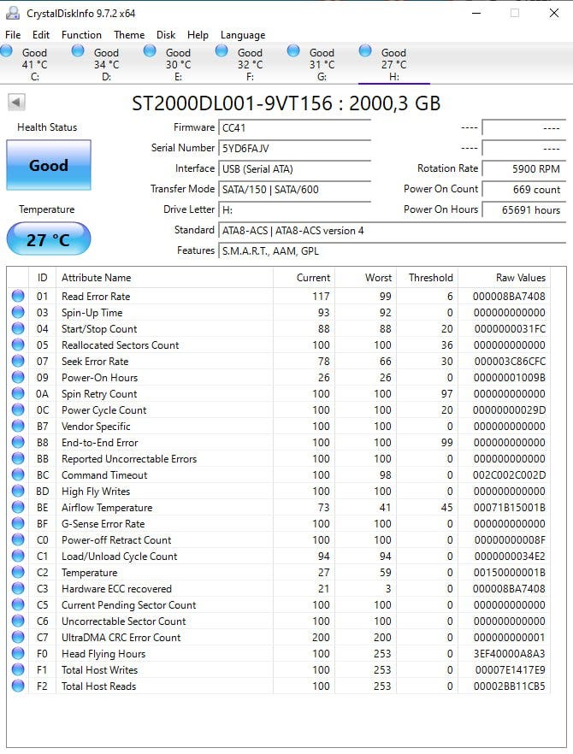Viewport: 573px width, 754px height.
Task: Click the status icon for Seek Error Rate
Action: 18,361
